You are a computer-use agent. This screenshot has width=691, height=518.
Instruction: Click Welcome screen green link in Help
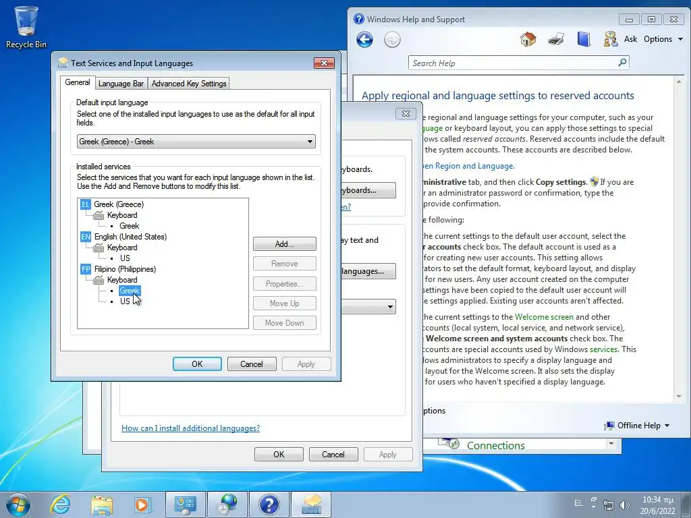[544, 317]
